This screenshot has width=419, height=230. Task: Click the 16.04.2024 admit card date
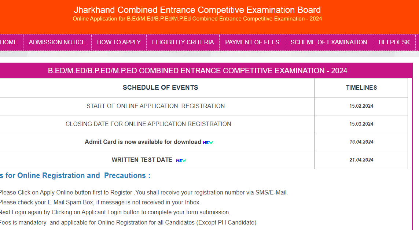coord(361,142)
